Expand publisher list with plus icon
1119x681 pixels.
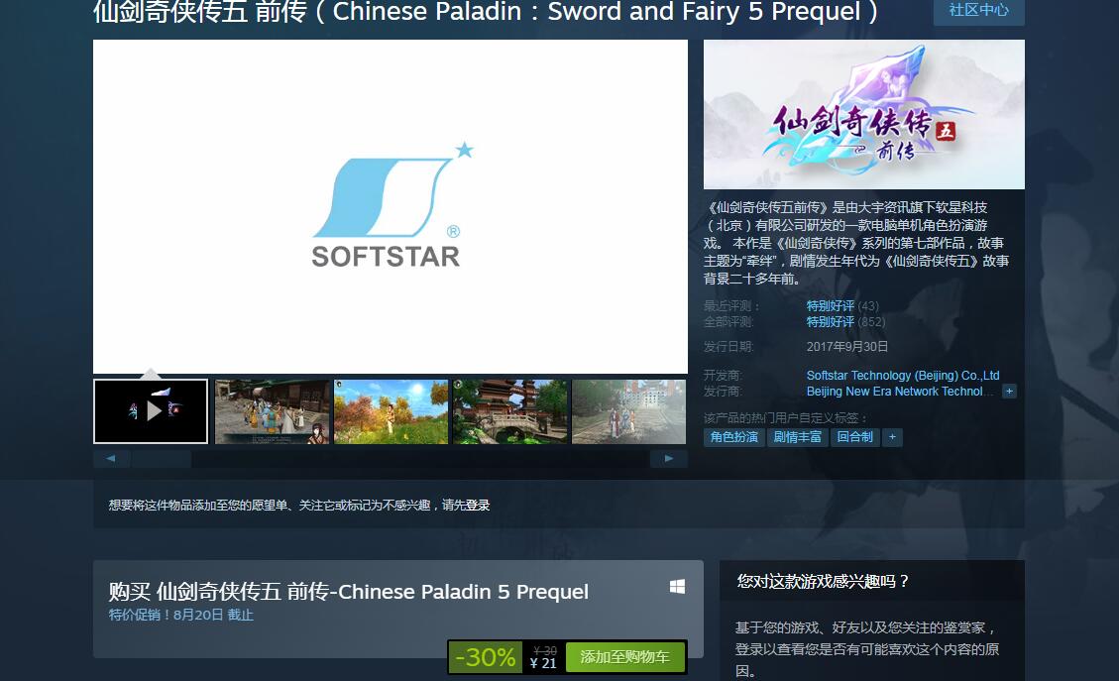1009,392
